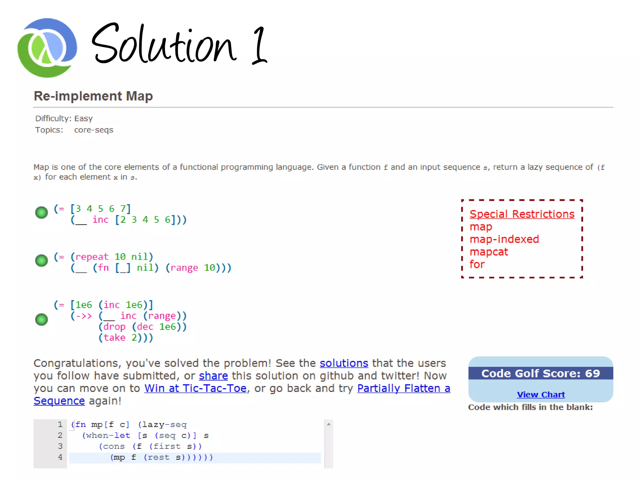The image size is (639, 479).
Task: Go to Win at Tic-Tac-Toe problem
Action: (195, 388)
